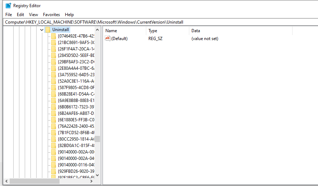Click the tree horizontal scroll right arrow
318x186 pixels.
91,181
